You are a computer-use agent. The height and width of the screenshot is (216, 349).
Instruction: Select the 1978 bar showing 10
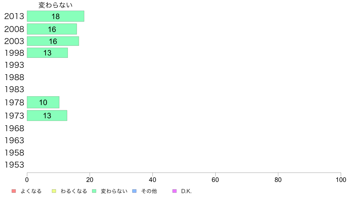pos(43,102)
